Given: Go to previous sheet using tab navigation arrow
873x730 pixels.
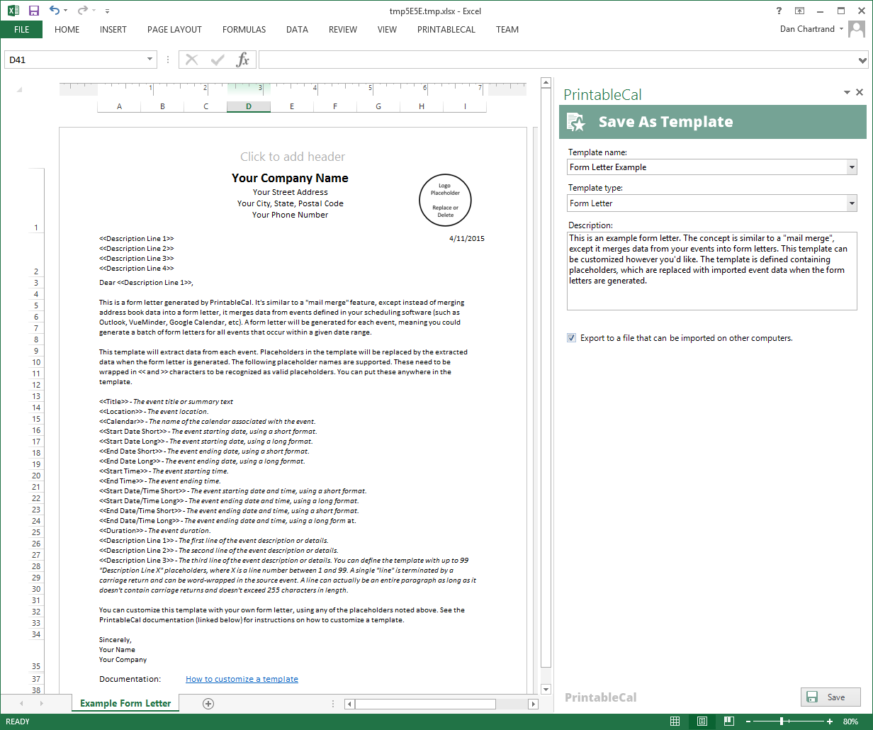Looking at the screenshot, I should 21,703.
